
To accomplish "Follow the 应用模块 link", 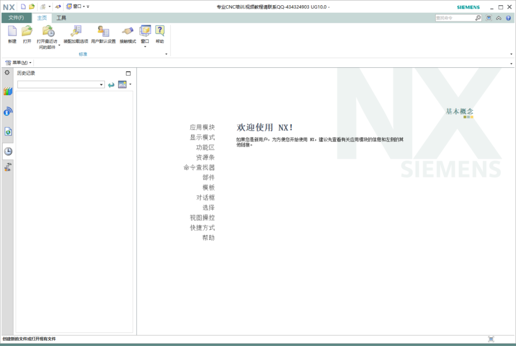I will (202, 128).
